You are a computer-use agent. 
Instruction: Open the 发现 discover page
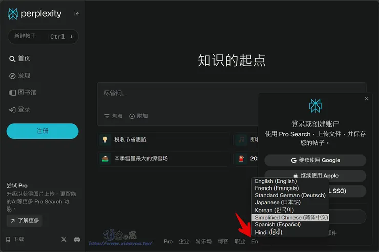pos(19,76)
